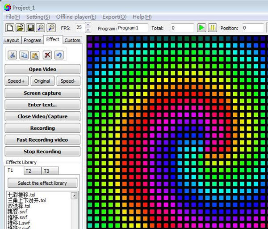Click the Delete red X icon

47,55
